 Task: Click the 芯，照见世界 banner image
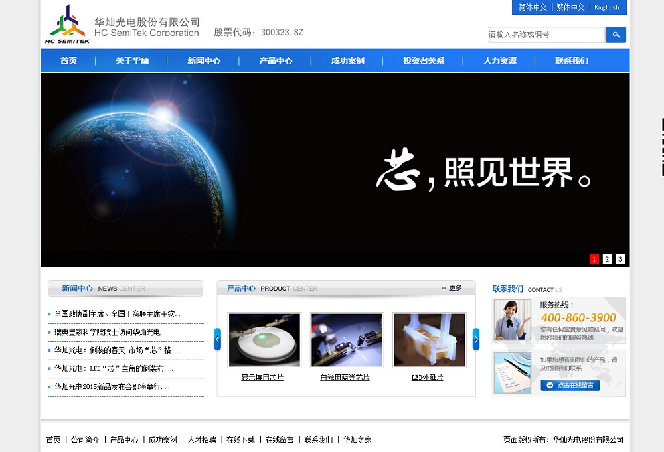click(x=335, y=170)
